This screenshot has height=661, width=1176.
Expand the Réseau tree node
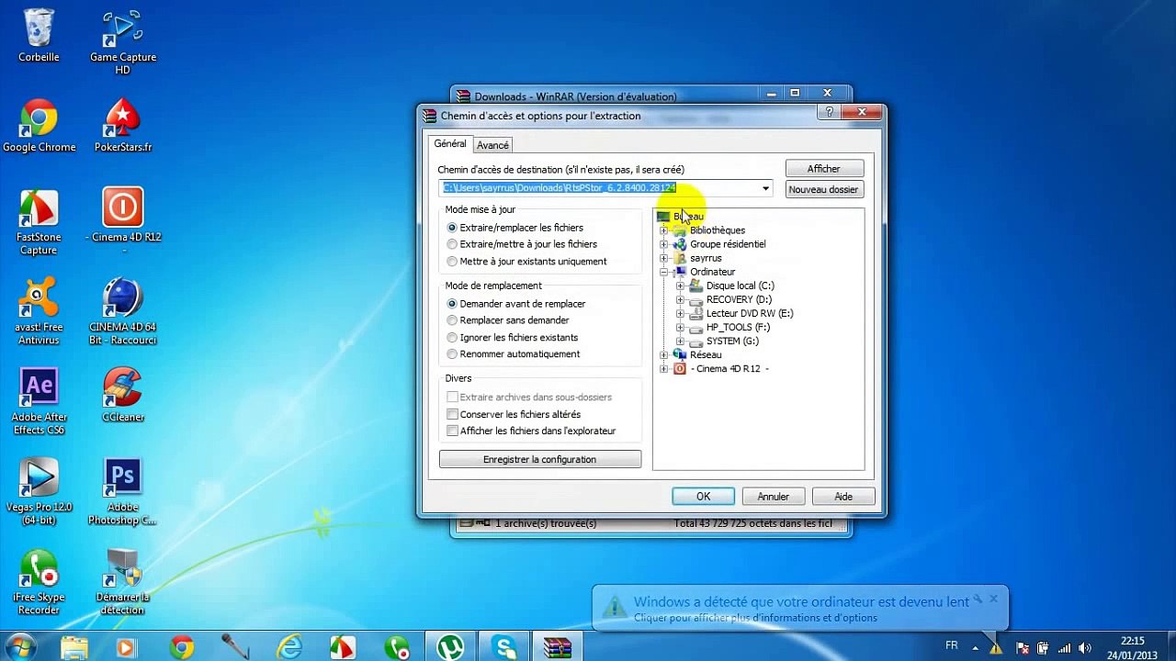(663, 354)
